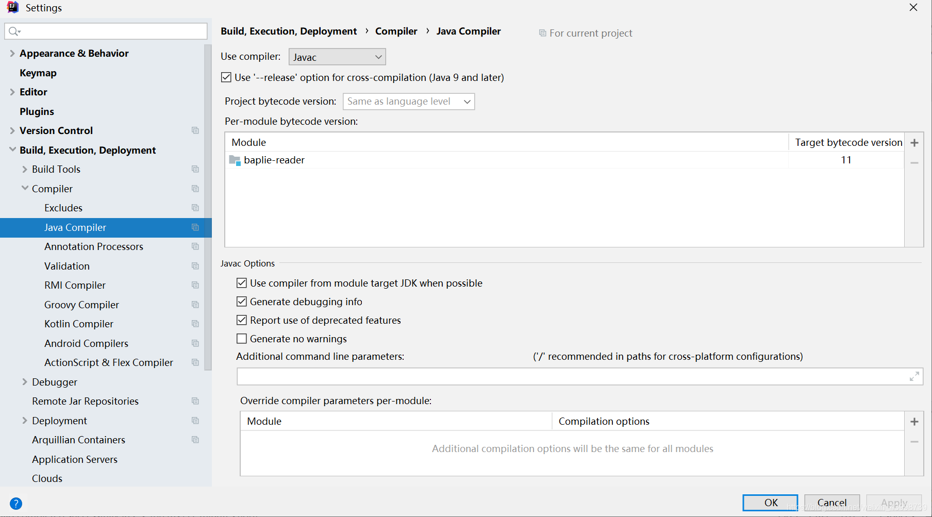Open the Project bytecode version dropdown
Viewport: 932px width, 517px height.
tap(408, 102)
